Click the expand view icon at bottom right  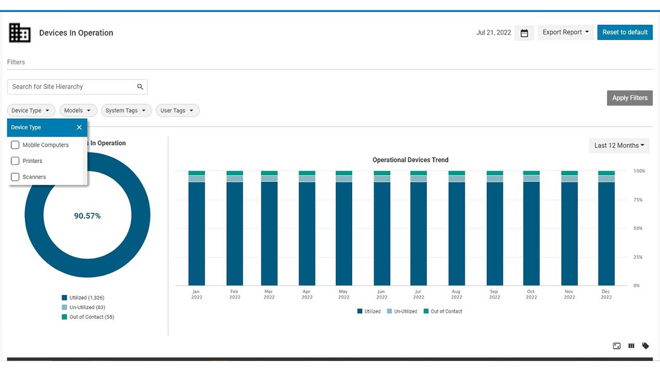[617, 346]
